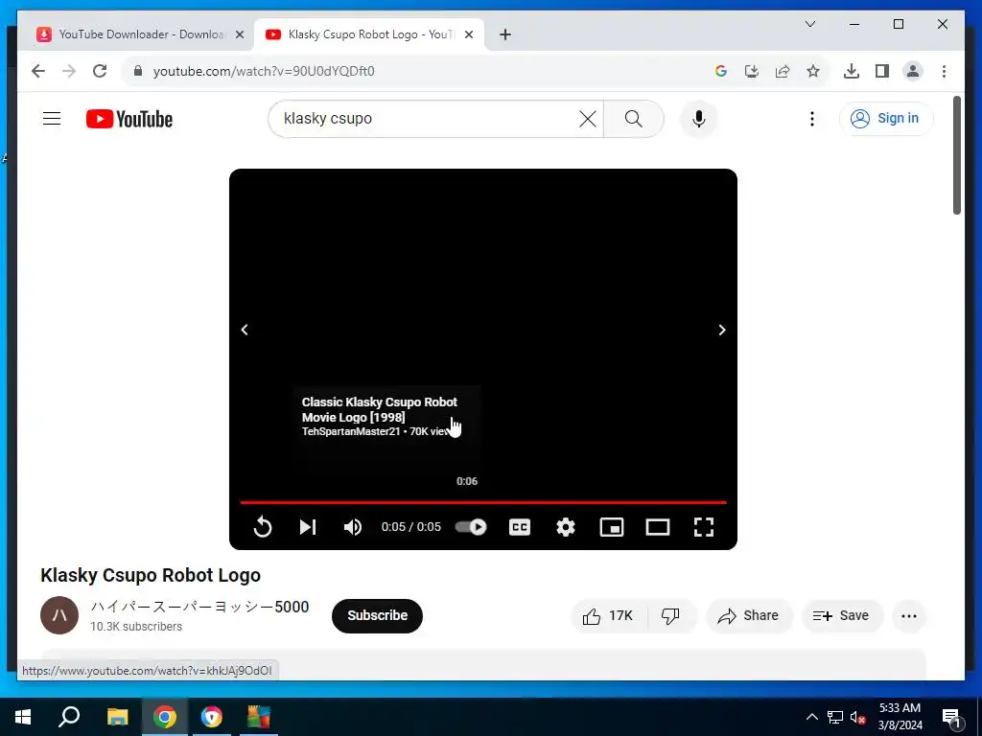Switch to theater mode
This screenshot has width=982, height=736.
click(x=658, y=527)
